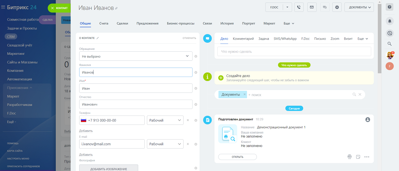Switch to the Сделки tab
This screenshot has height=171, width=399.
click(122, 23)
